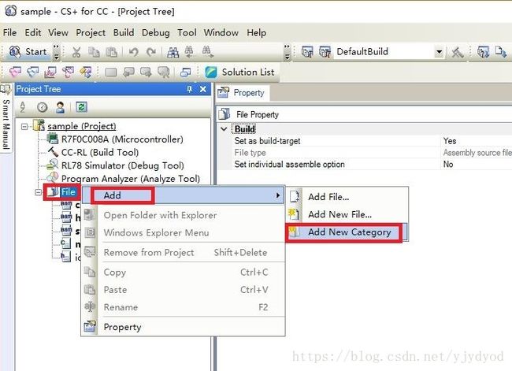Click the Redo arrow icon
This screenshot has width=512, height=371.
click(x=151, y=52)
